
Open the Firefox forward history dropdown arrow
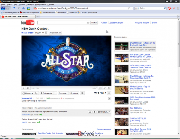[10, 8]
